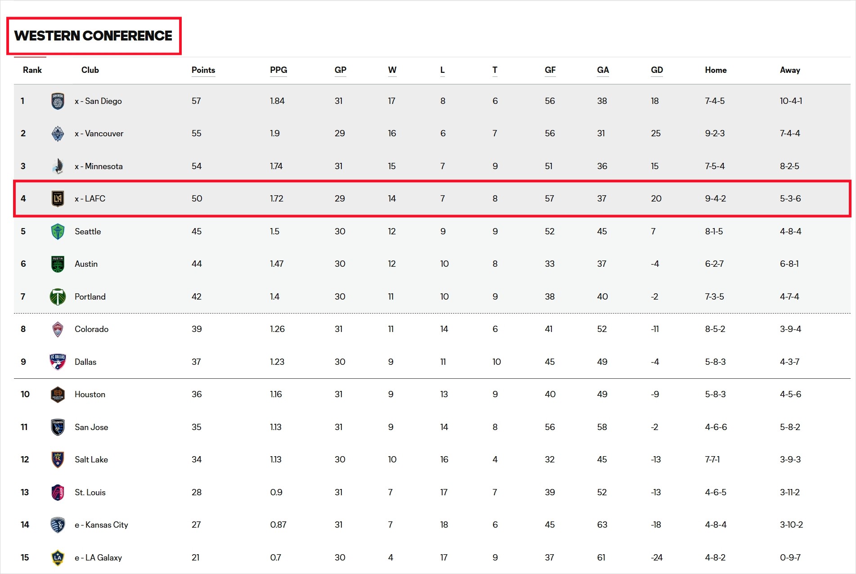856x574 pixels.
Task: Click the WESTERN CONFERENCE heading
Action: (93, 36)
